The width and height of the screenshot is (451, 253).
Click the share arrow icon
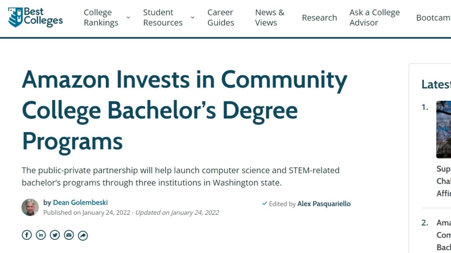[x=83, y=235]
